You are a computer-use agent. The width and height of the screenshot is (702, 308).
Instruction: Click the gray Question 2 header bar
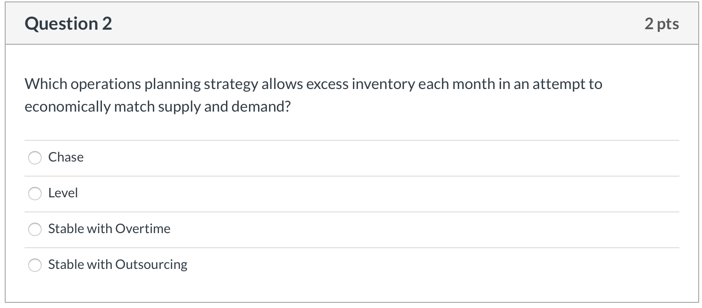[x=351, y=23]
